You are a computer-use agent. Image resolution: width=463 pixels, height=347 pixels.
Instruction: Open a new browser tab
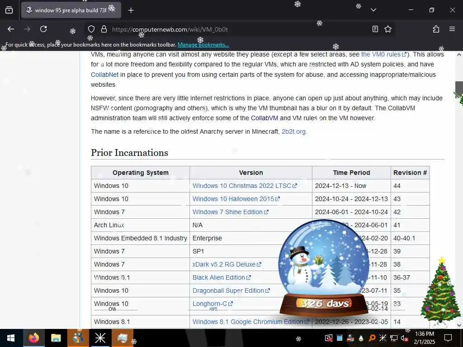tap(131, 10)
